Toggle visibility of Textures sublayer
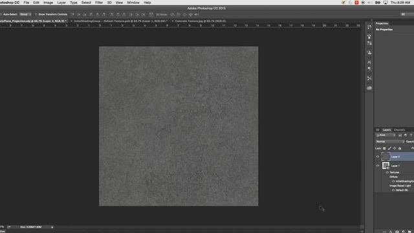 [x=387, y=173]
